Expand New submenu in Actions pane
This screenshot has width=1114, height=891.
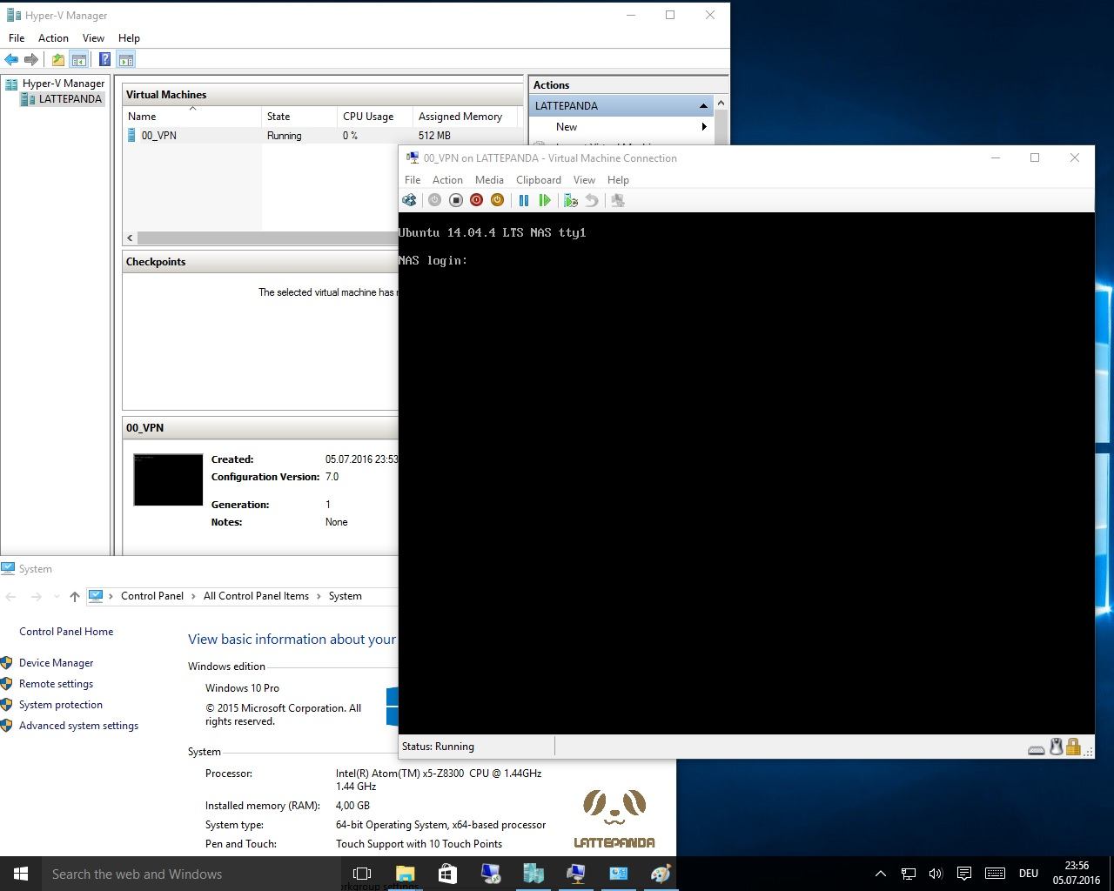703,127
